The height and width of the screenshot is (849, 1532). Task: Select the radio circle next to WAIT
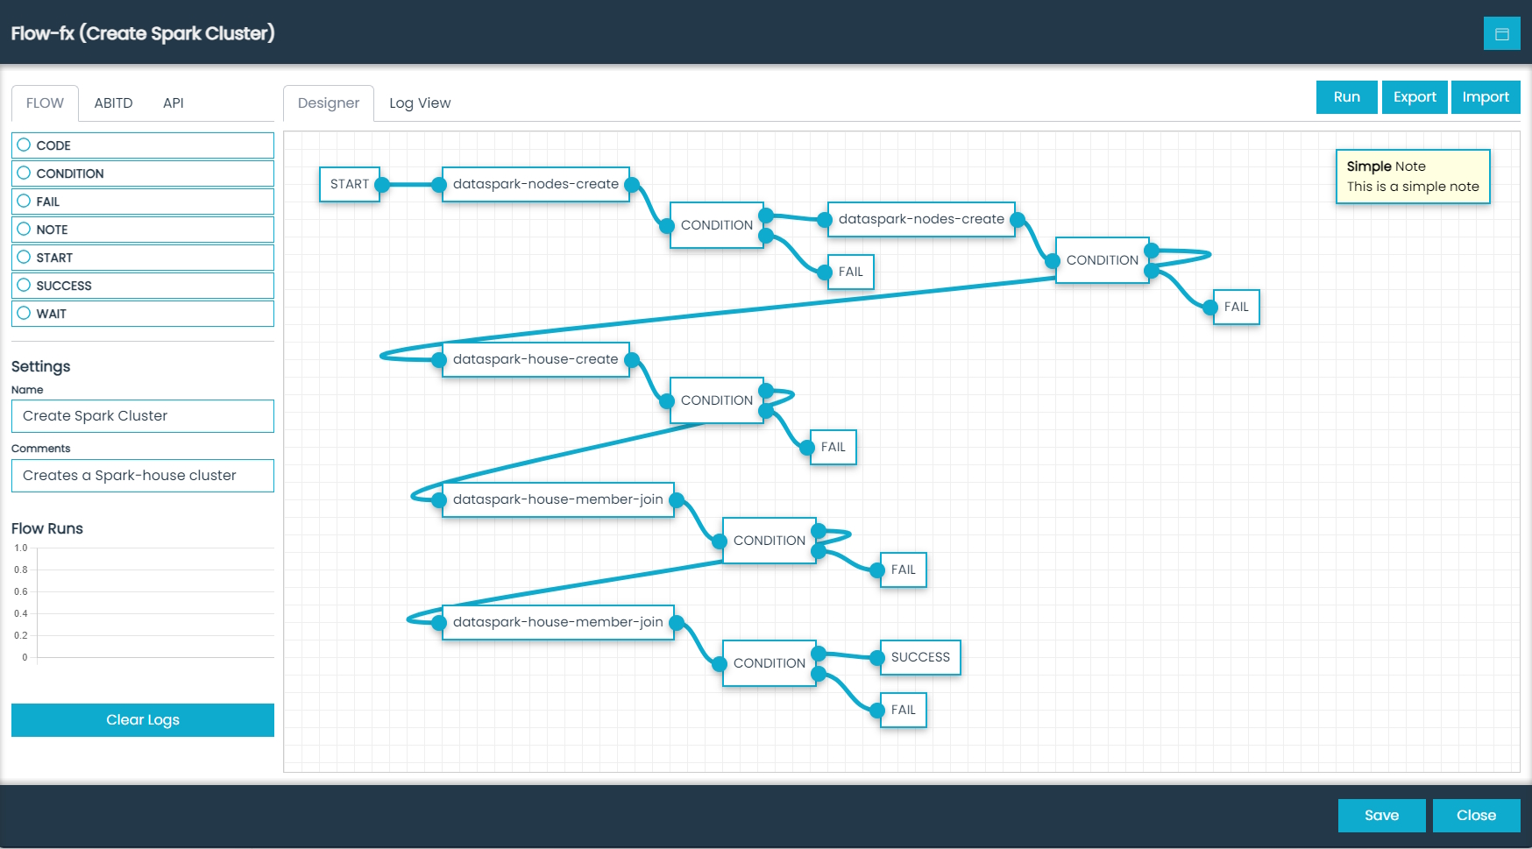[24, 313]
